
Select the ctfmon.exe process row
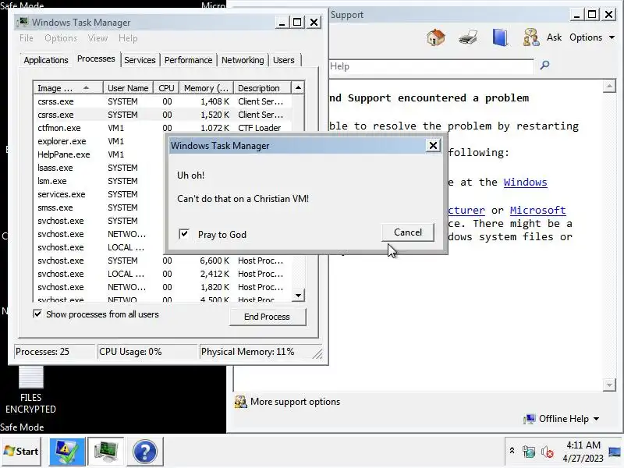pos(163,128)
